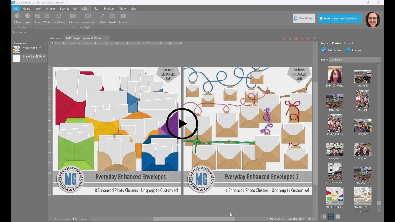Apply the Sepia conversion effect
Screen dimensions: 395x222
pos(28,18)
